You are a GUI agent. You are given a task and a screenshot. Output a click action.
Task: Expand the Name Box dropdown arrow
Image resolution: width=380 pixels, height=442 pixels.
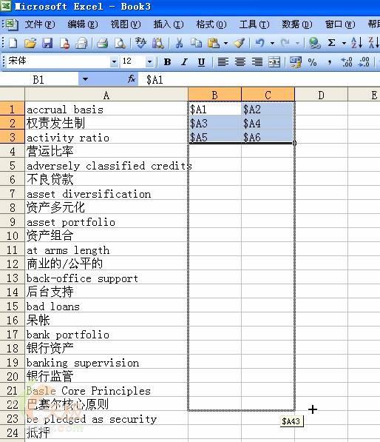point(85,79)
